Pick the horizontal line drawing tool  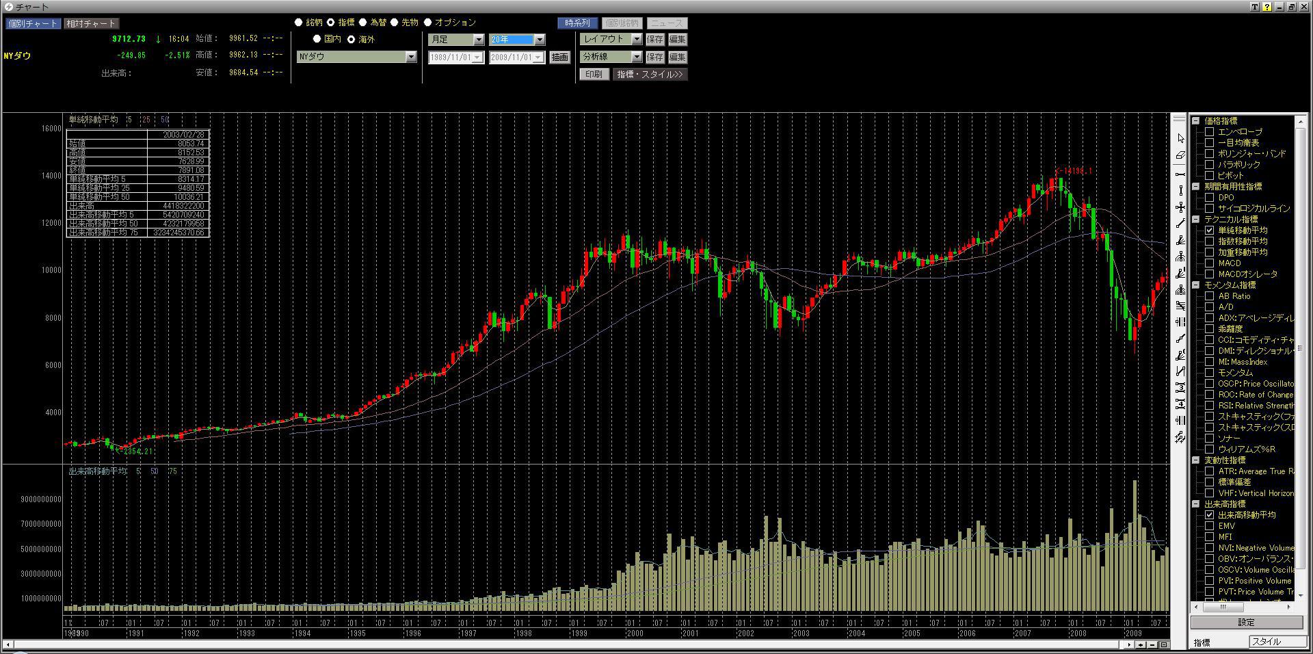[x=1180, y=174]
